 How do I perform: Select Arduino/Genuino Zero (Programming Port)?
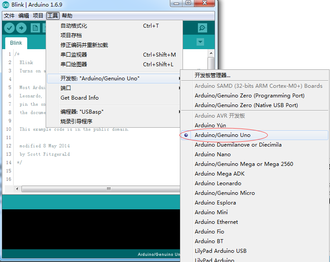255,96
